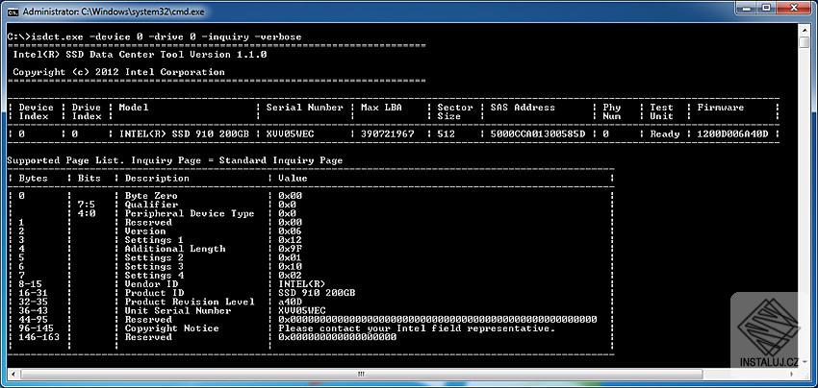Click the 'SAS Address' column header

click(523, 108)
